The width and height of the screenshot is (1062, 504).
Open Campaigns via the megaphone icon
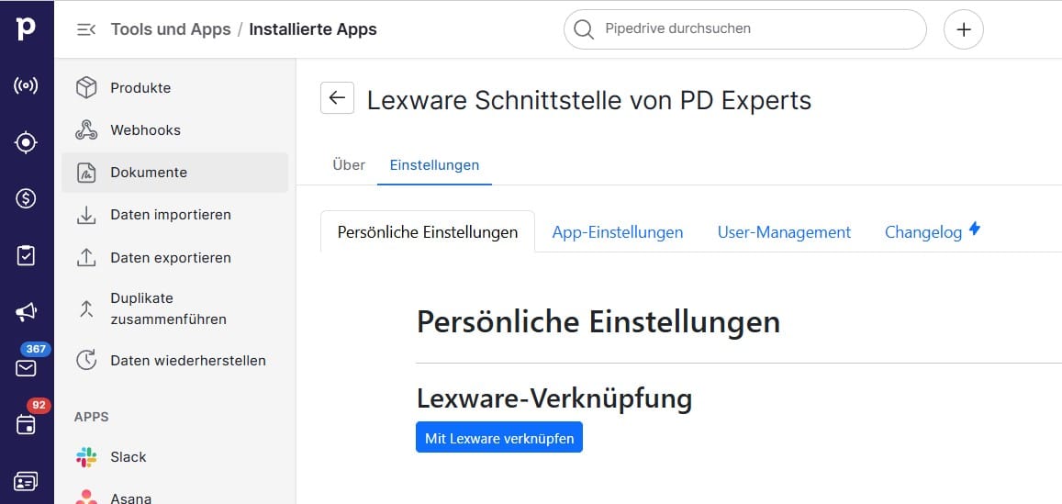coord(26,311)
